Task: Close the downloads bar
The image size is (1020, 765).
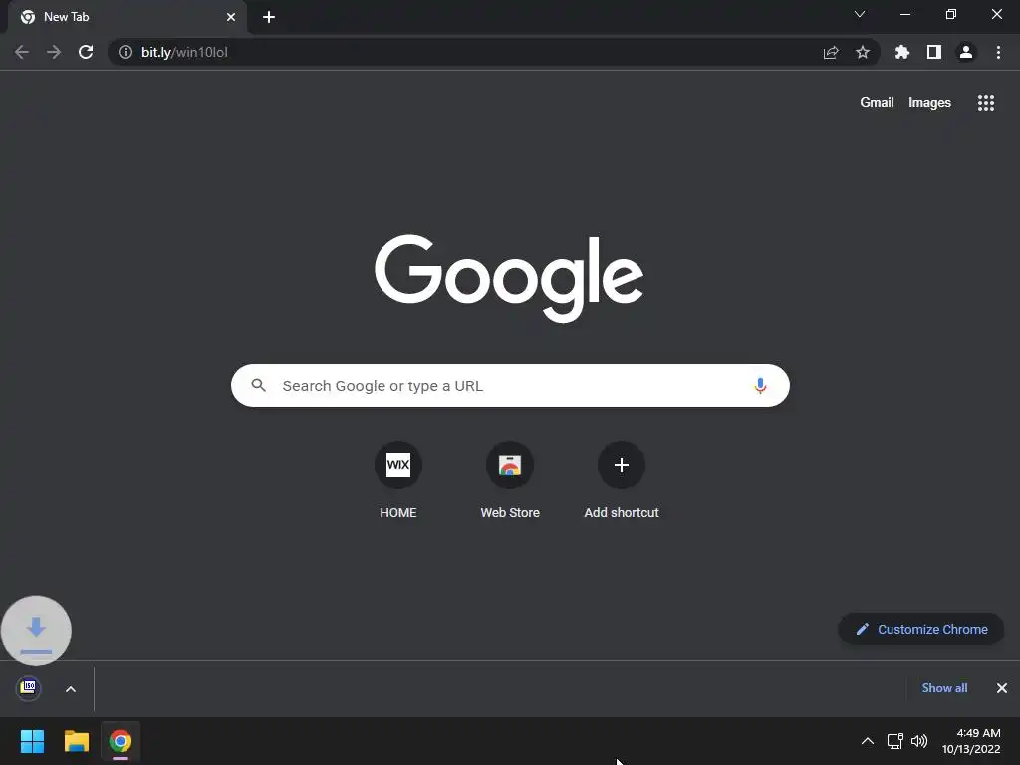Action: coord(1002,688)
